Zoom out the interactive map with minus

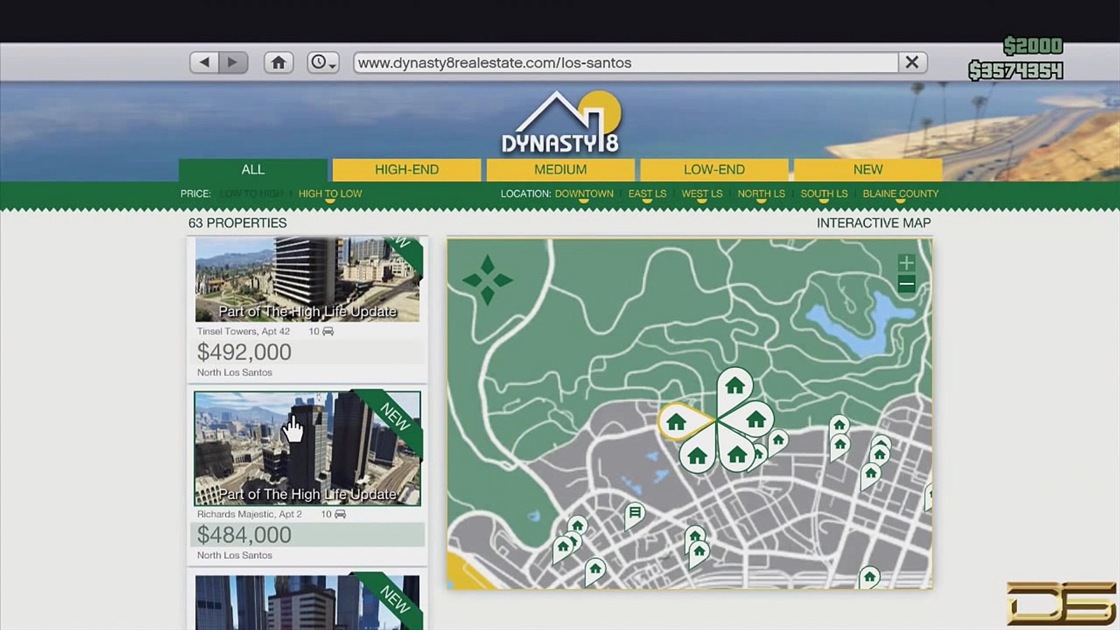906,285
